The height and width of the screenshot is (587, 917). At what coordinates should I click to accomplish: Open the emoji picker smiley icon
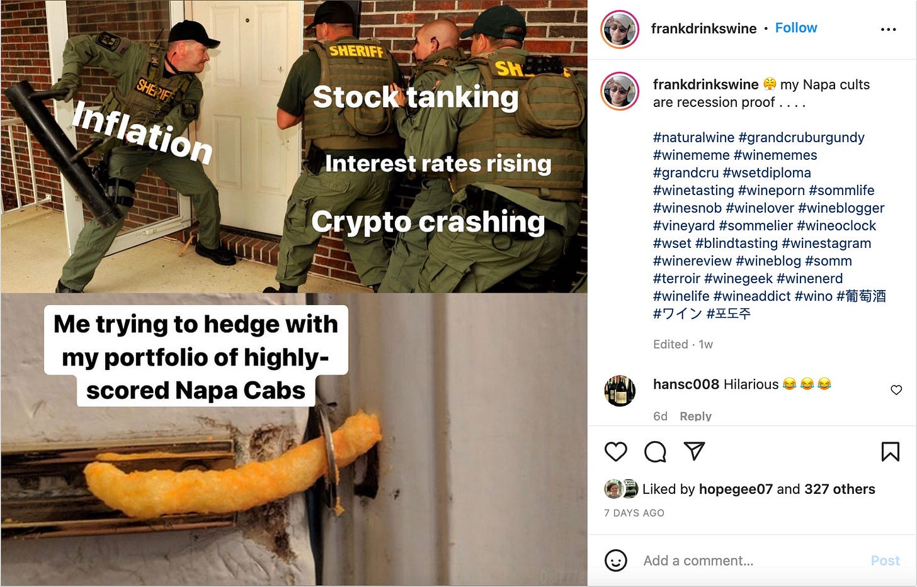[615, 560]
